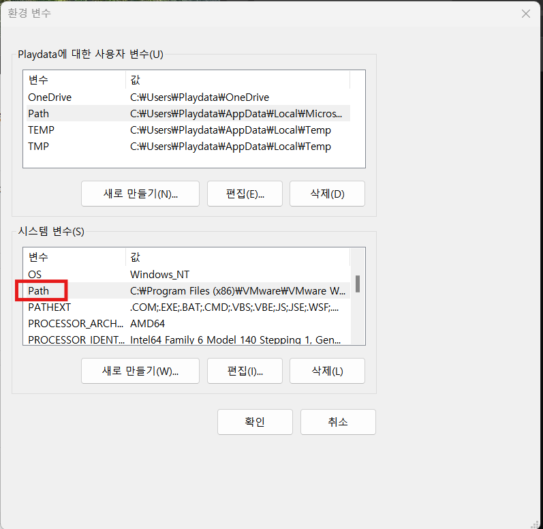Screen dimensions: 543x529
Task: Cancel with the 취소 button
Action: point(338,422)
